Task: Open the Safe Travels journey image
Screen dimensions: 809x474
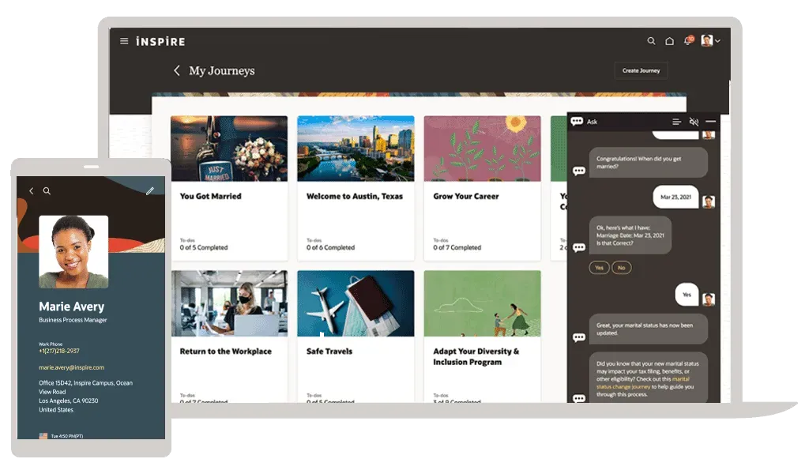Action: tap(356, 303)
